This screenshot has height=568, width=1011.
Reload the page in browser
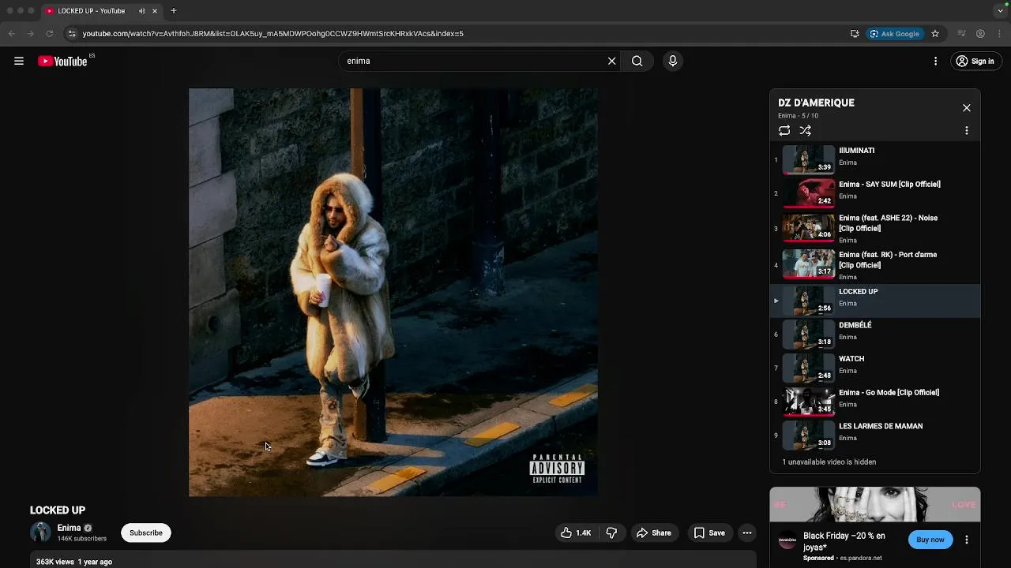(x=49, y=34)
